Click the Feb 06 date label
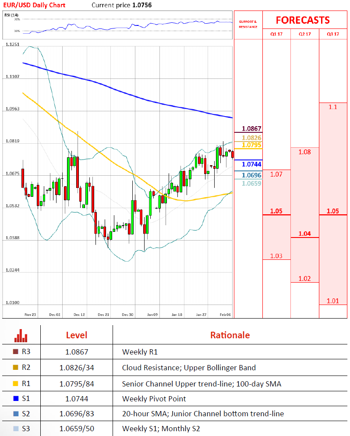Screen dimensions: 350x436 click(225, 315)
